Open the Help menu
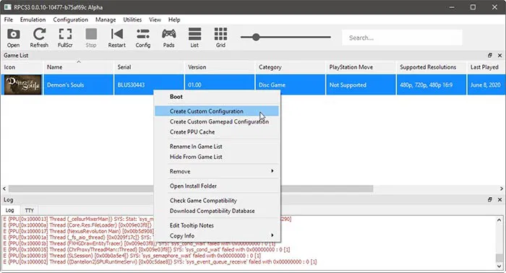The height and width of the screenshot is (273, 506). click(174, 19)
